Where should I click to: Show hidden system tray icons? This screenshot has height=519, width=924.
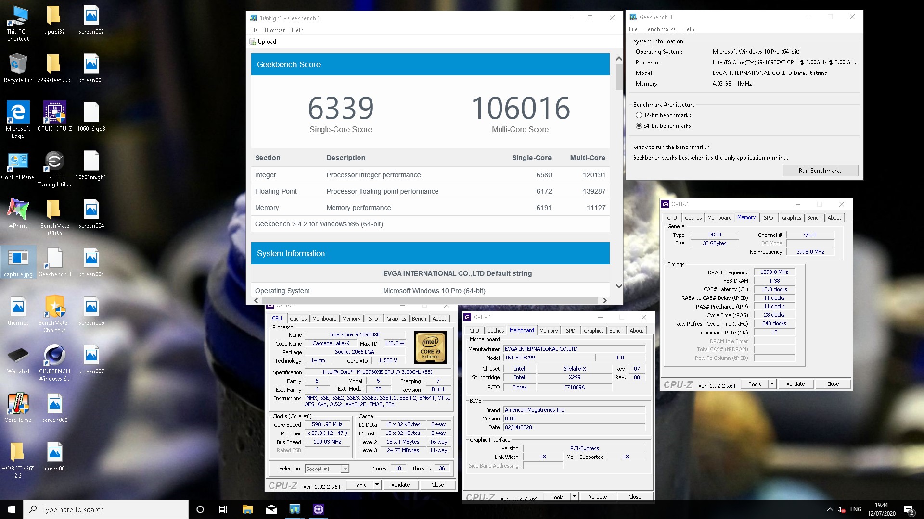pos(830,509)
